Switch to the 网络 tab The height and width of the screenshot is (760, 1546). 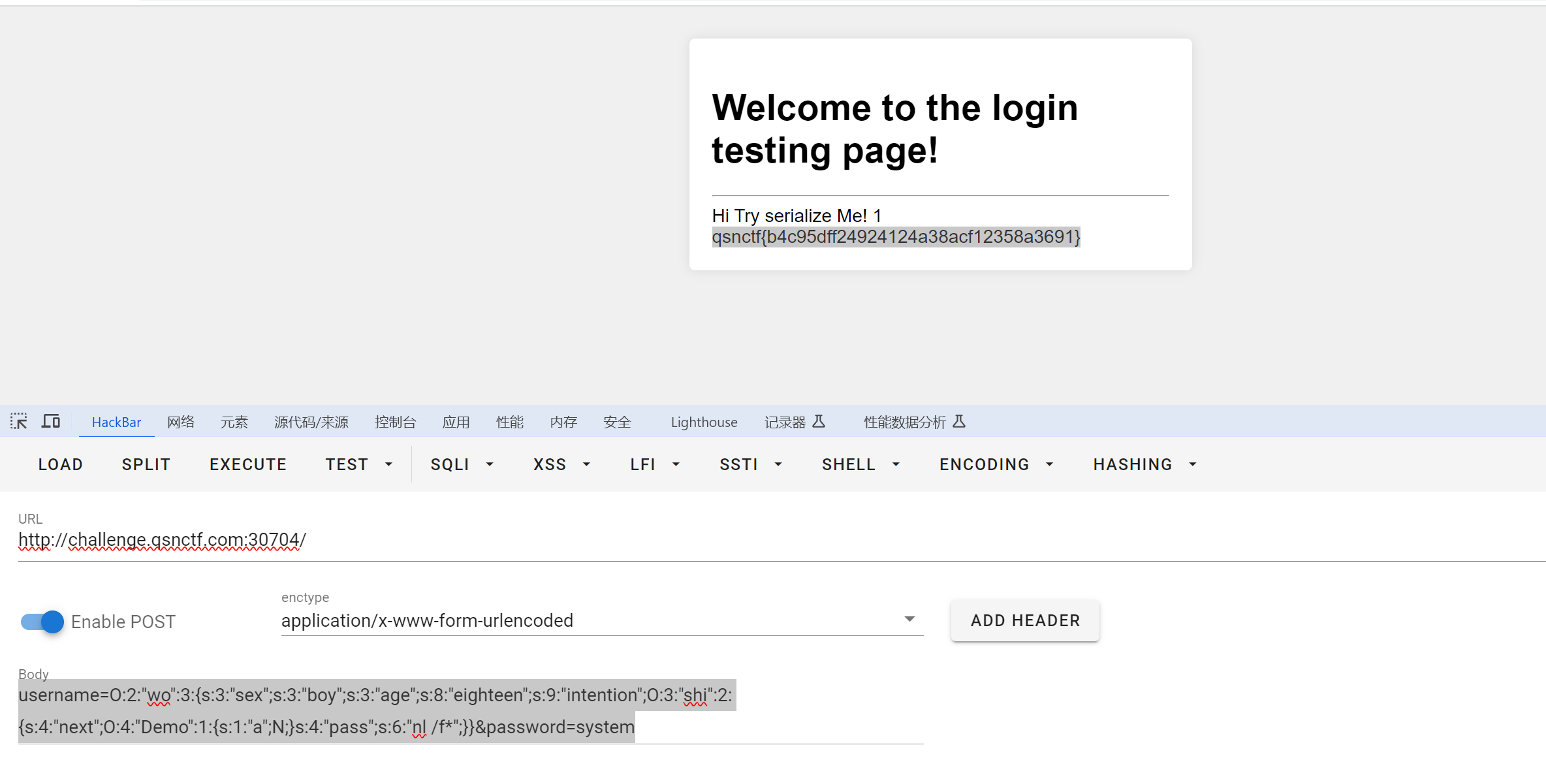click(x=181, y=422)
